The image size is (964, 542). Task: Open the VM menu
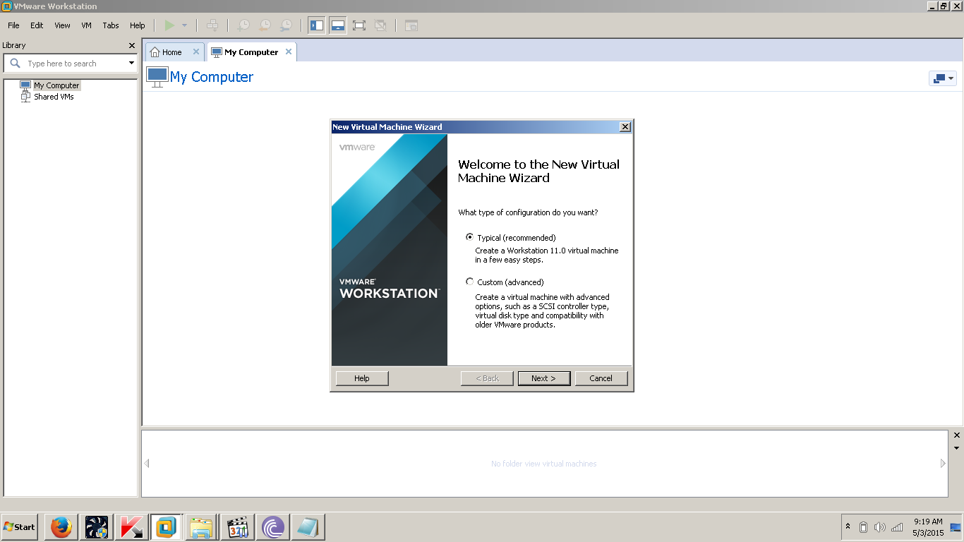[86, 25]
